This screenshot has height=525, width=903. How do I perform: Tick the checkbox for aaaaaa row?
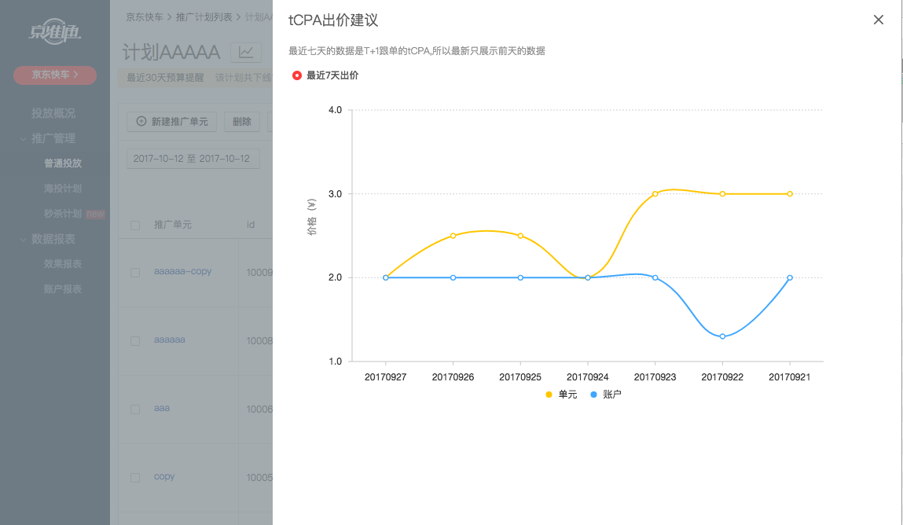[135, 341]
